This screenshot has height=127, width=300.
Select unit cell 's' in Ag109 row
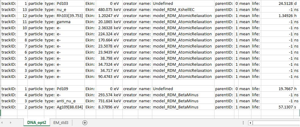coord(297,107)
